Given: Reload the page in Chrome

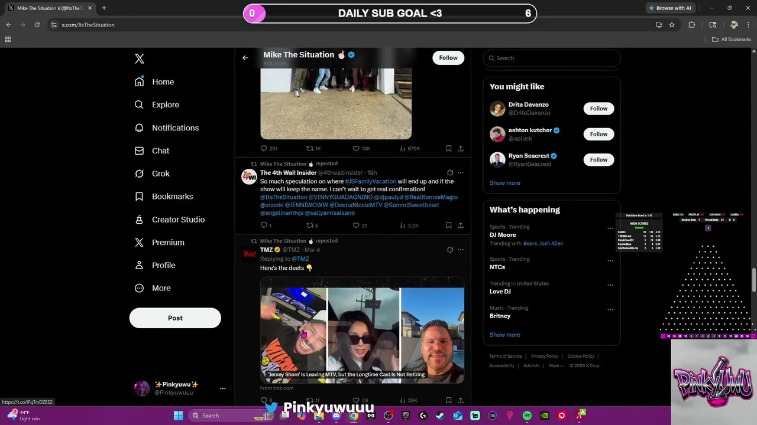Looking at the screenshot, I should [x=37, y=25].
